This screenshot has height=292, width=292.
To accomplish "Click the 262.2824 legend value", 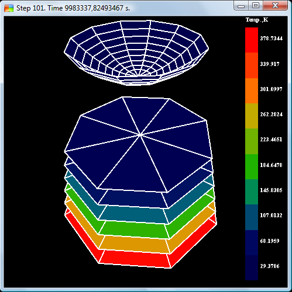I will [x=271, y=114].
